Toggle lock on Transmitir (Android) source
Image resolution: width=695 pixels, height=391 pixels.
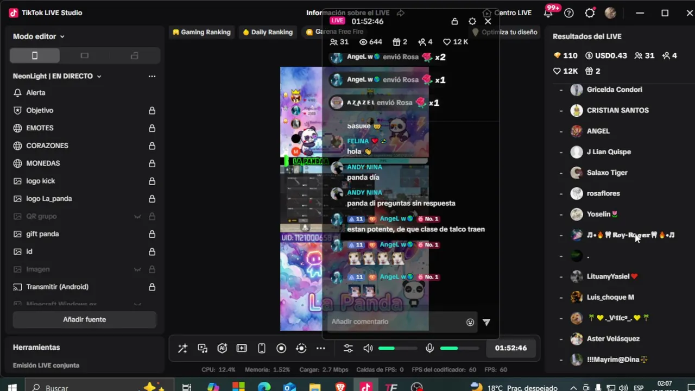click(152, 287)
